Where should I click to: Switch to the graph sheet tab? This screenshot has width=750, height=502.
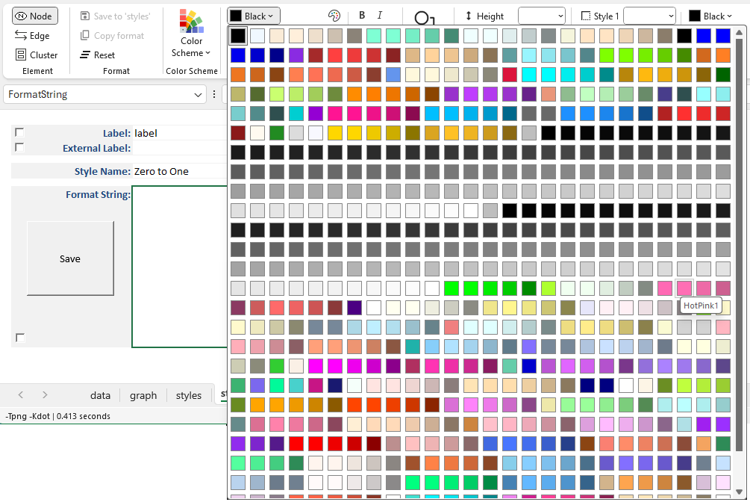tap(143, 395)
